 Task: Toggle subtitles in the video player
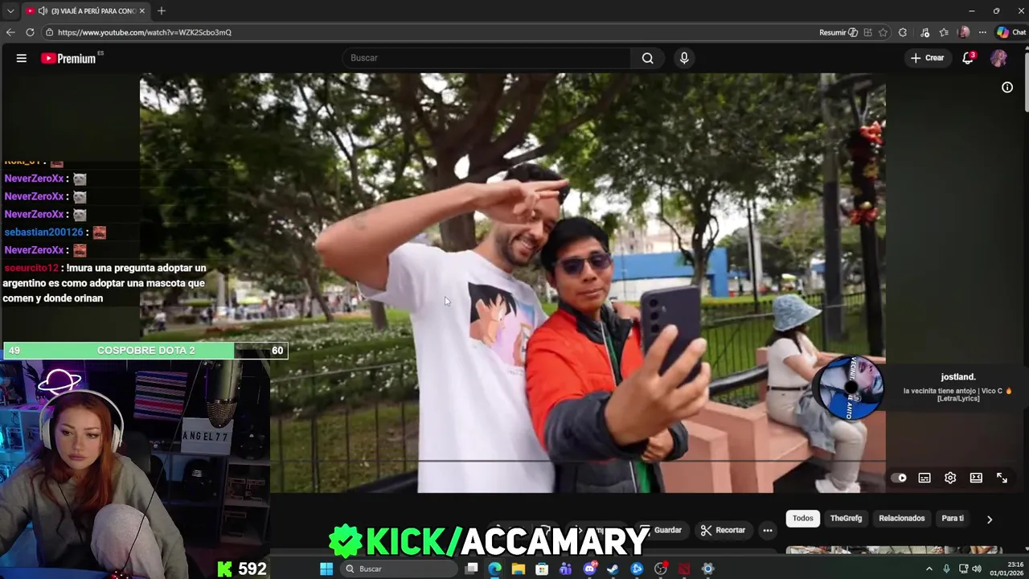click(924, 478)
